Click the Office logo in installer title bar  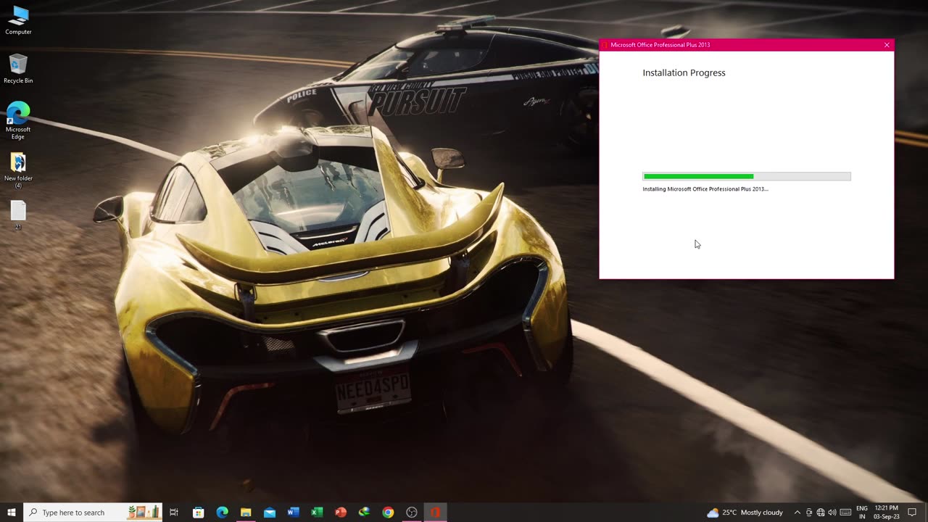(605, 45)
